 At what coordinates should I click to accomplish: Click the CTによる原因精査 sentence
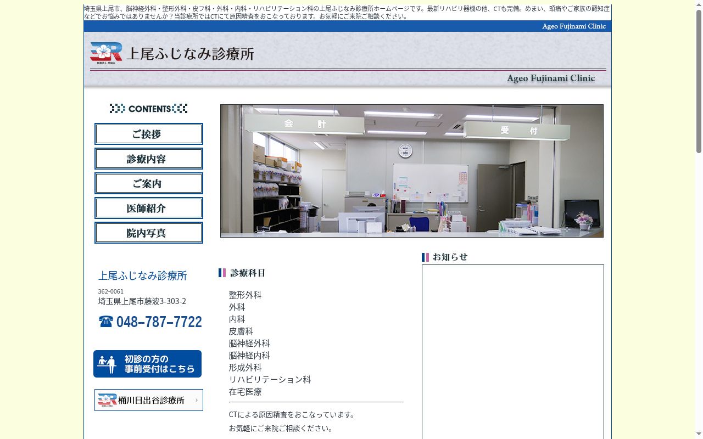[293, 415]
